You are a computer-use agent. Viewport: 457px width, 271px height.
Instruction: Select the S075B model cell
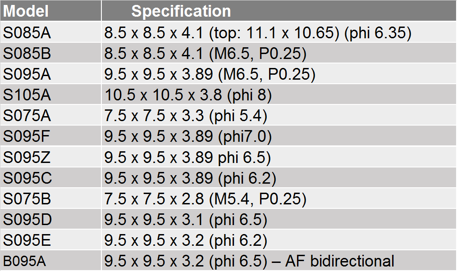tap(51, 199)
